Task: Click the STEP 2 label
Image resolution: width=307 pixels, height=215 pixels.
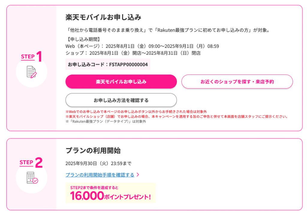Action: (31, 162)
